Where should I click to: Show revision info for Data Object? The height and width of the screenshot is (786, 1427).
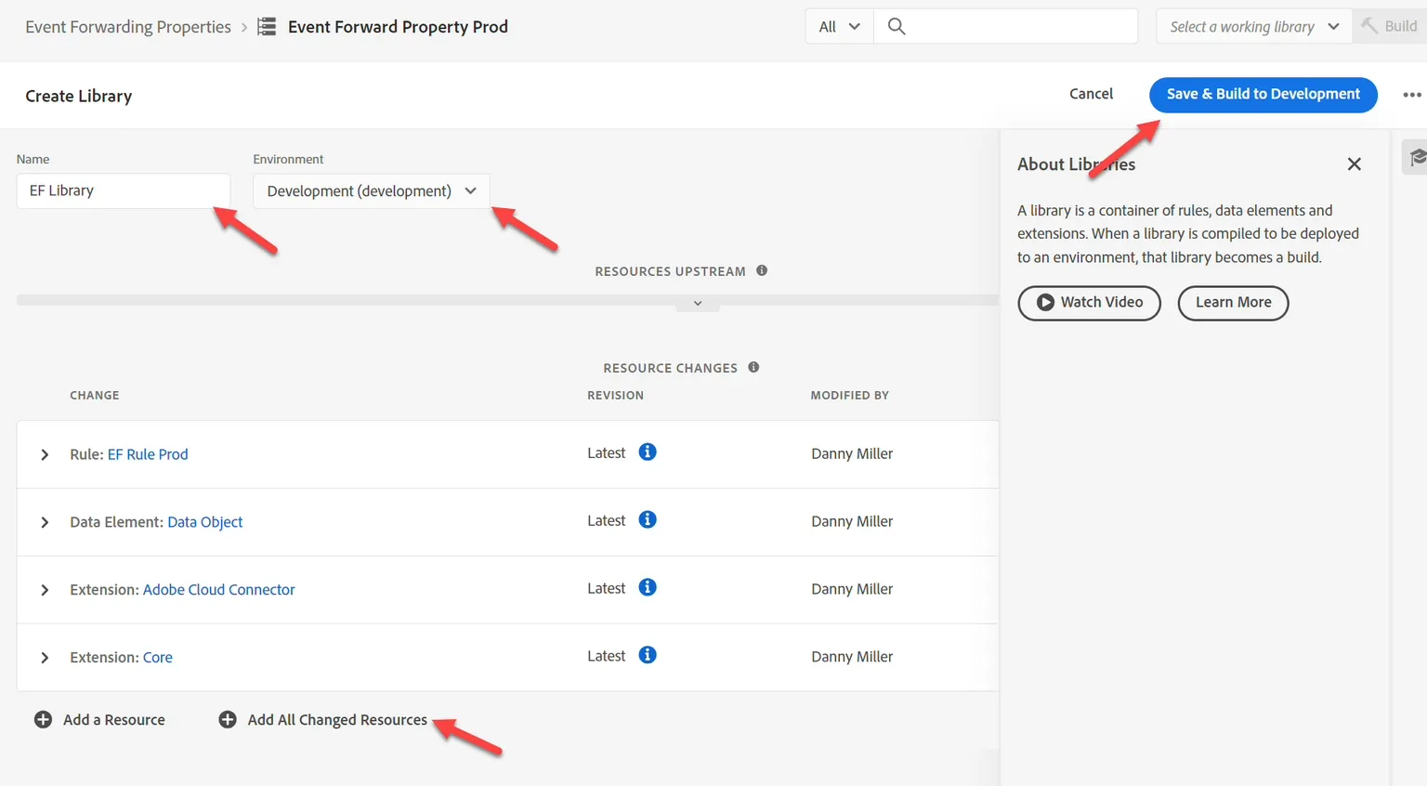[648, 519]
